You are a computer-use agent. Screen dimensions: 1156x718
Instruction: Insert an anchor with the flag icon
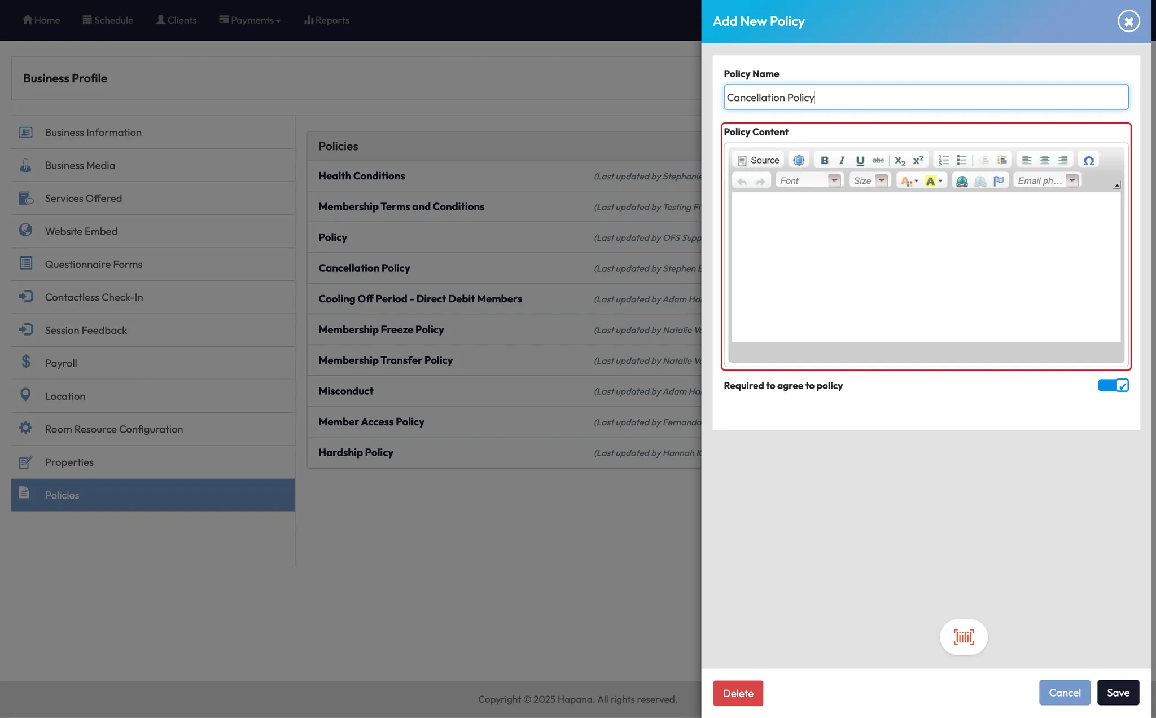pyautogui.click(x=999, y=181)
